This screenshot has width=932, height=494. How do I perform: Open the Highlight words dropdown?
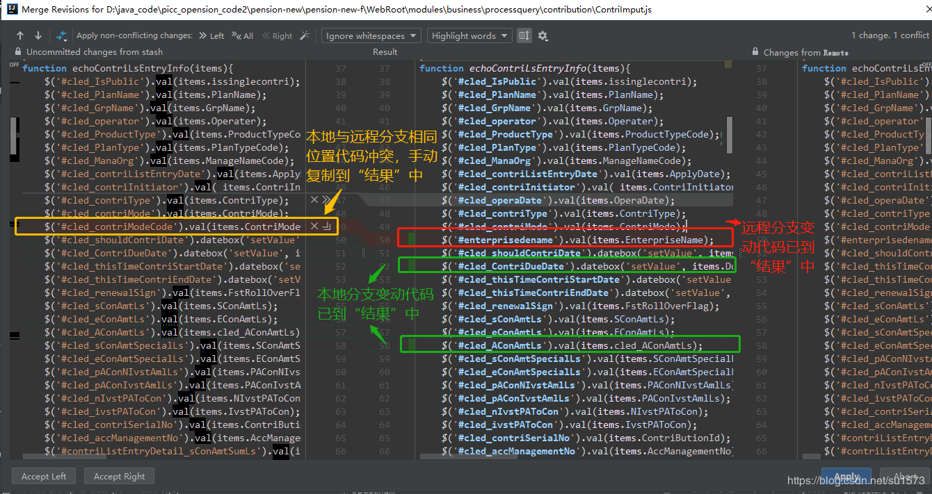[x=469, y=35]
